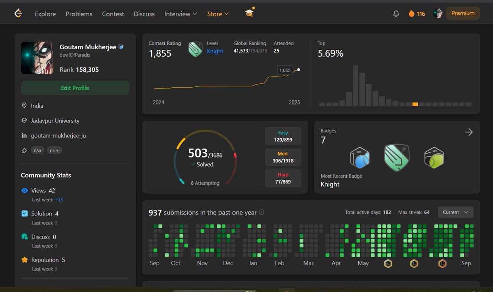Click the tallest bar in rating histogram
493x292 pixels.
click(x=355, y=85)
